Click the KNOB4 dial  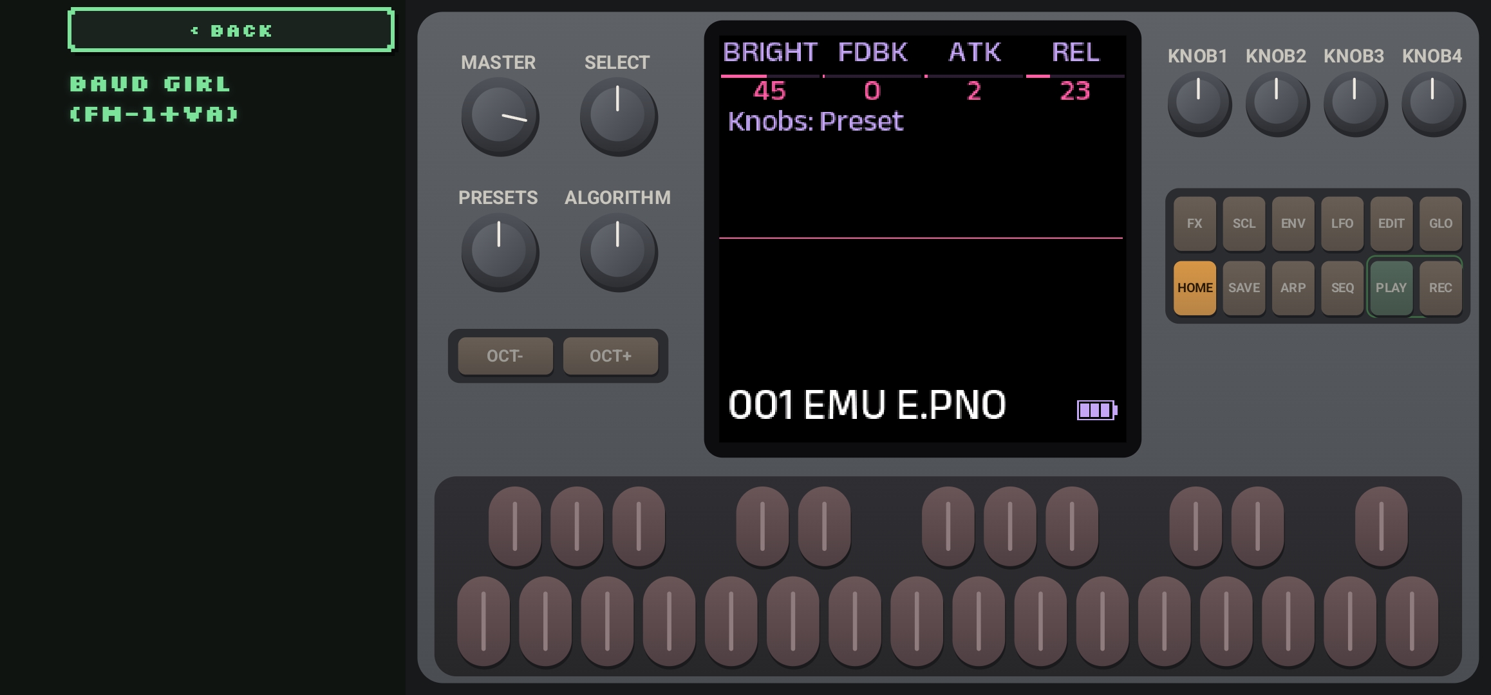[x=1433, y=104]
